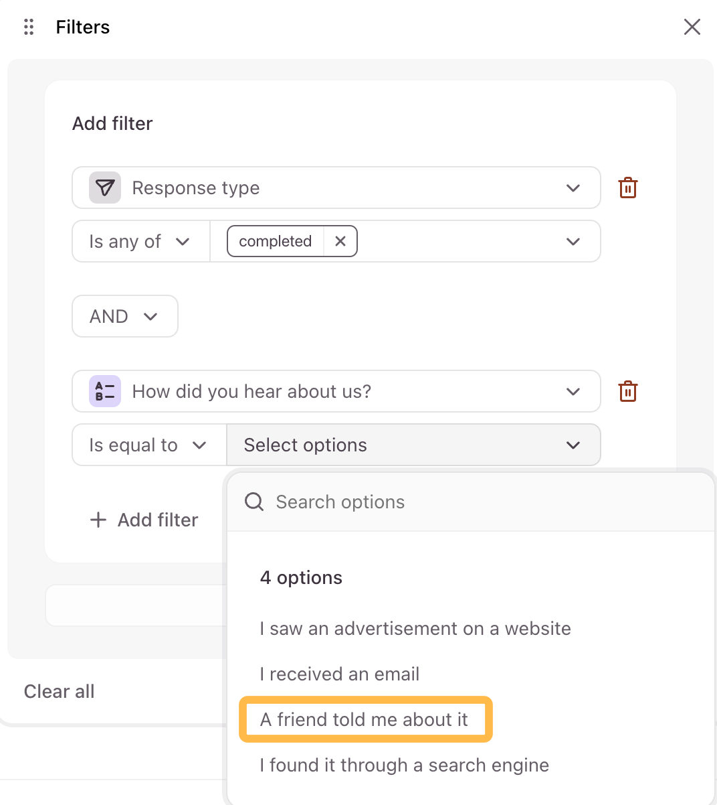Image resolution: width=717 pixels, height=805 pixels.
Task: Close the Filters panel
Action: coord(692,27)
